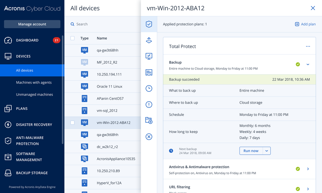Open remote desktop monitor icon

pyautogui.click(x=149, y=56)
